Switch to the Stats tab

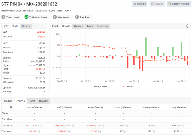click(15, 26)
